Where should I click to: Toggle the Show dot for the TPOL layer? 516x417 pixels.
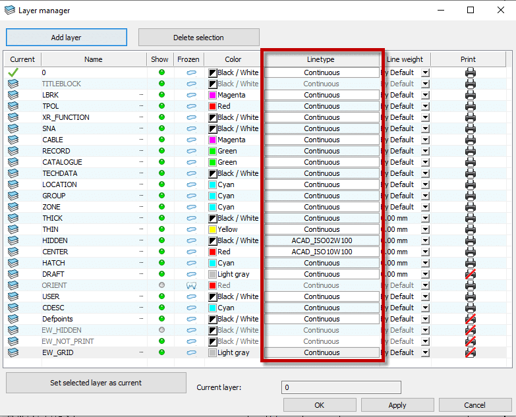pos(161,105)
